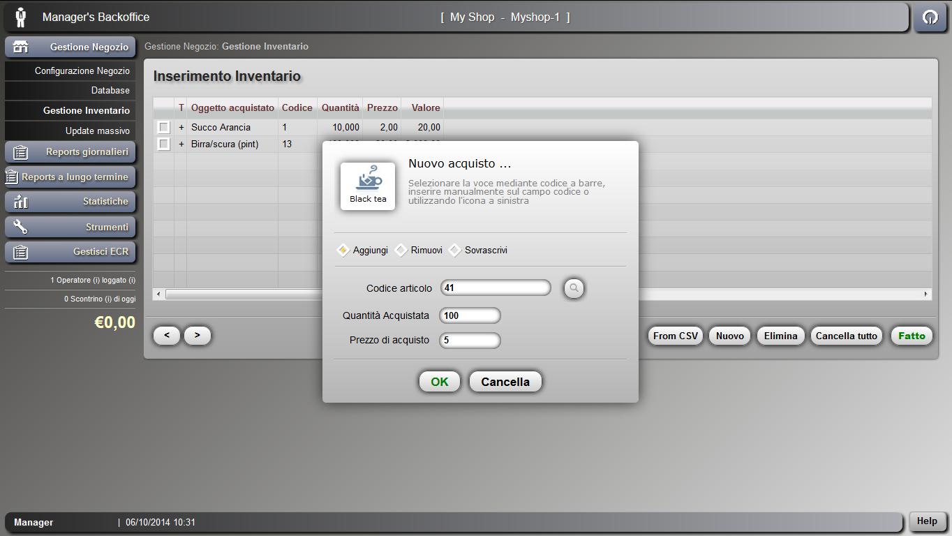
Task: Open Gestione Negozio shop section
Action: click(70, 47)
